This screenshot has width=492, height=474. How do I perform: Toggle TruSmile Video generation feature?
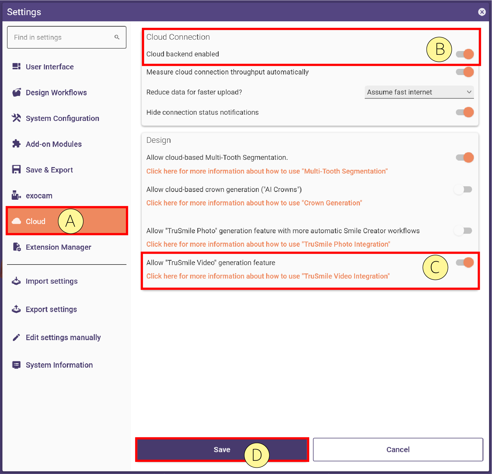coord(465,262)
